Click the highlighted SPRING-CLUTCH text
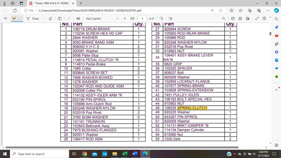281x158 pixels. click(x=192, y=108)
